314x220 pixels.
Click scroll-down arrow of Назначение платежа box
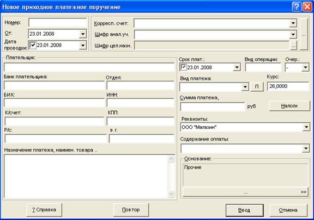click(x=171, y=193)
